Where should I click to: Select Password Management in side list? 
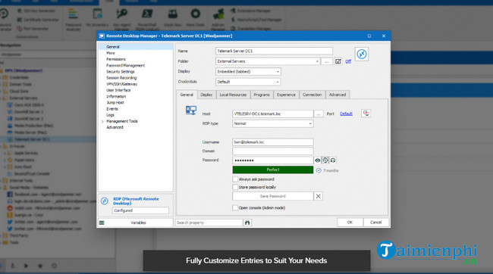click(125, 66)
